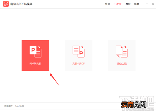Contact 客服 support

pyautogui.click(x=128, y=4)
